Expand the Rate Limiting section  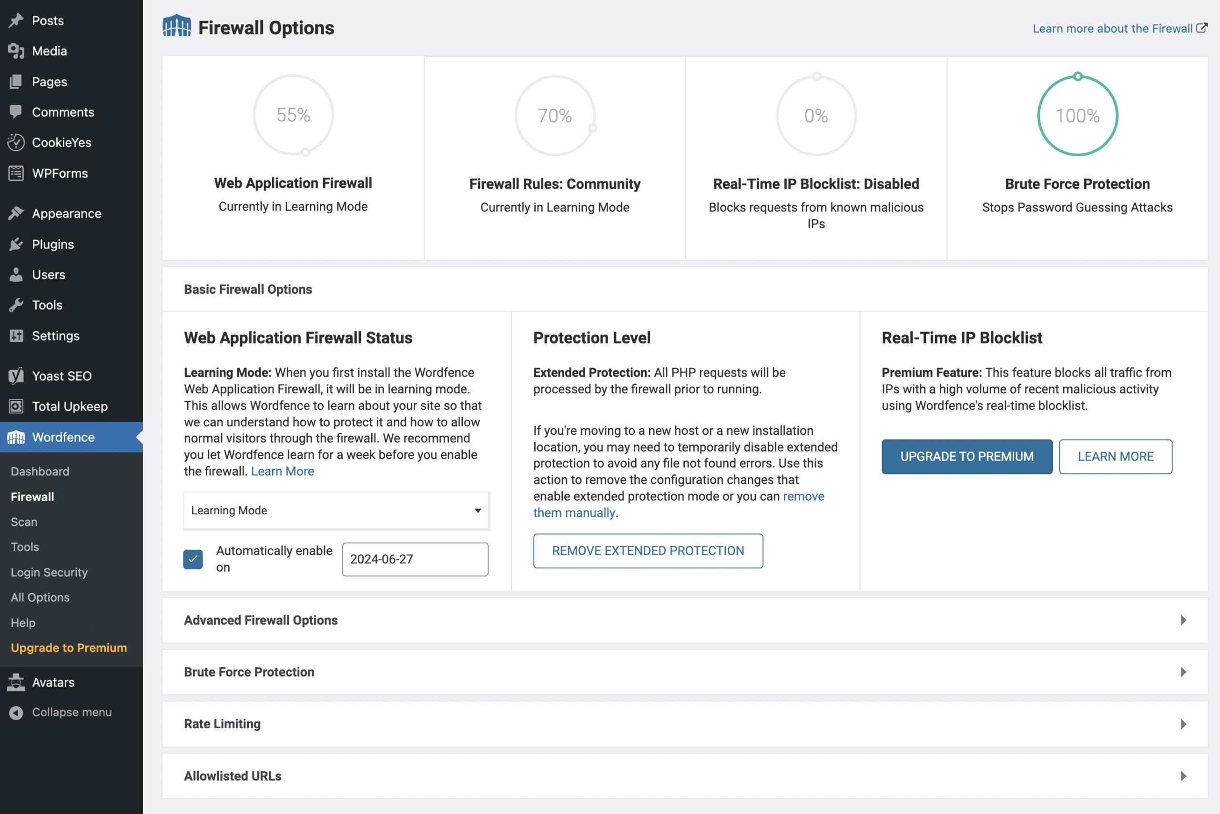(685, 724)
